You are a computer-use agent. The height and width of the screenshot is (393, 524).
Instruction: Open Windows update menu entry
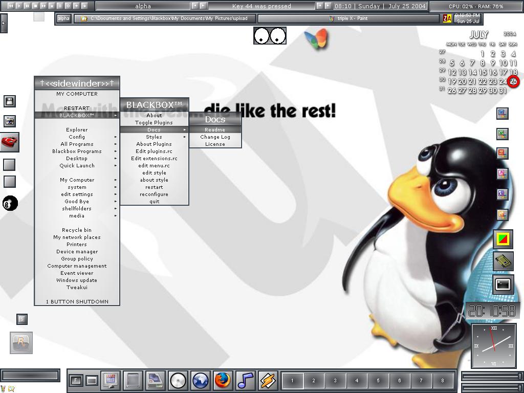tap(77, 280)
